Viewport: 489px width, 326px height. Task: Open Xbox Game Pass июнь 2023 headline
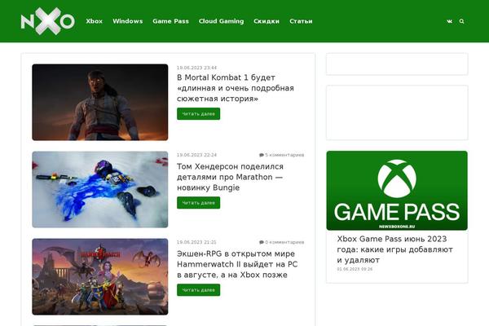[x=394, y=249]
